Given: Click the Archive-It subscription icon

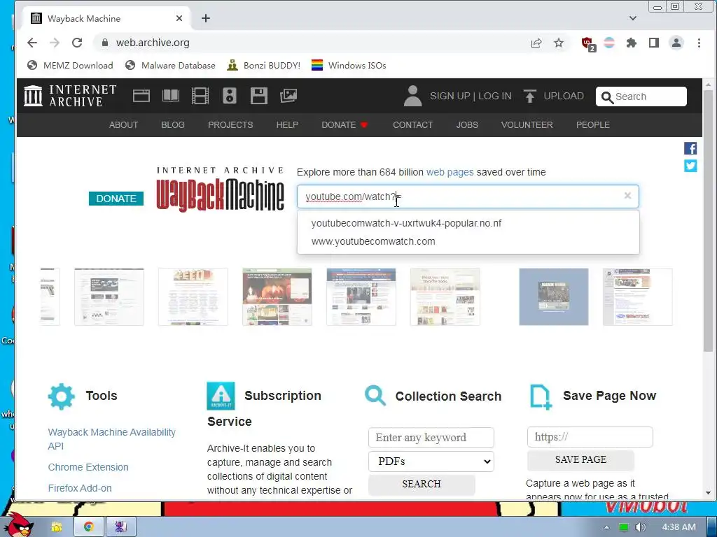Looking at the screenshot, I should click(x=221, y=396).
